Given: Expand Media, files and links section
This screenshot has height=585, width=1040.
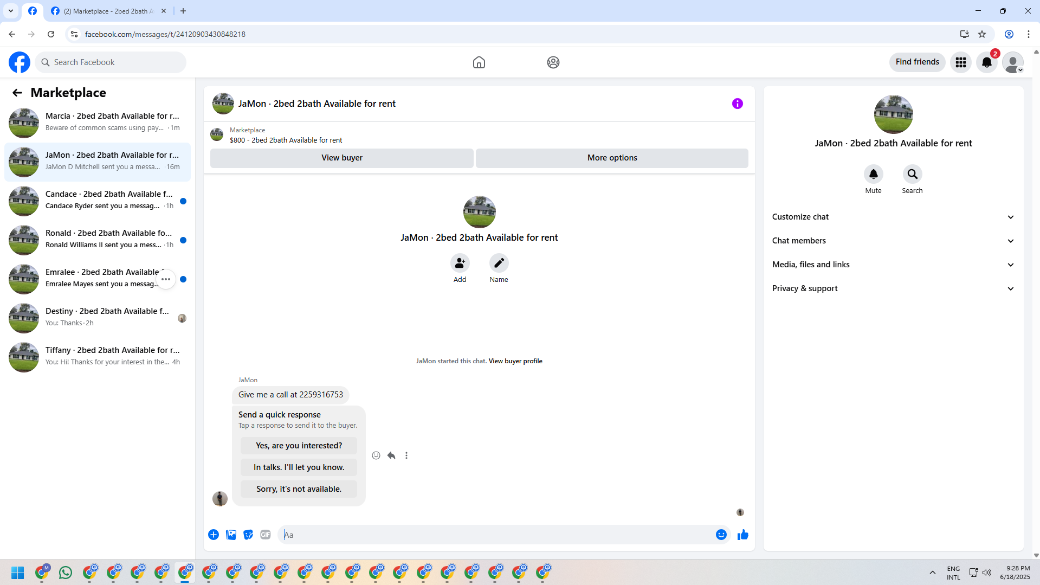Looking at the screenshot, I should [894, 265].
